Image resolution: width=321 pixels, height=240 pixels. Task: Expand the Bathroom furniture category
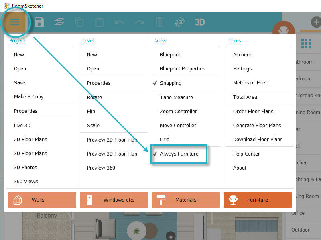(x=305, y=62)
